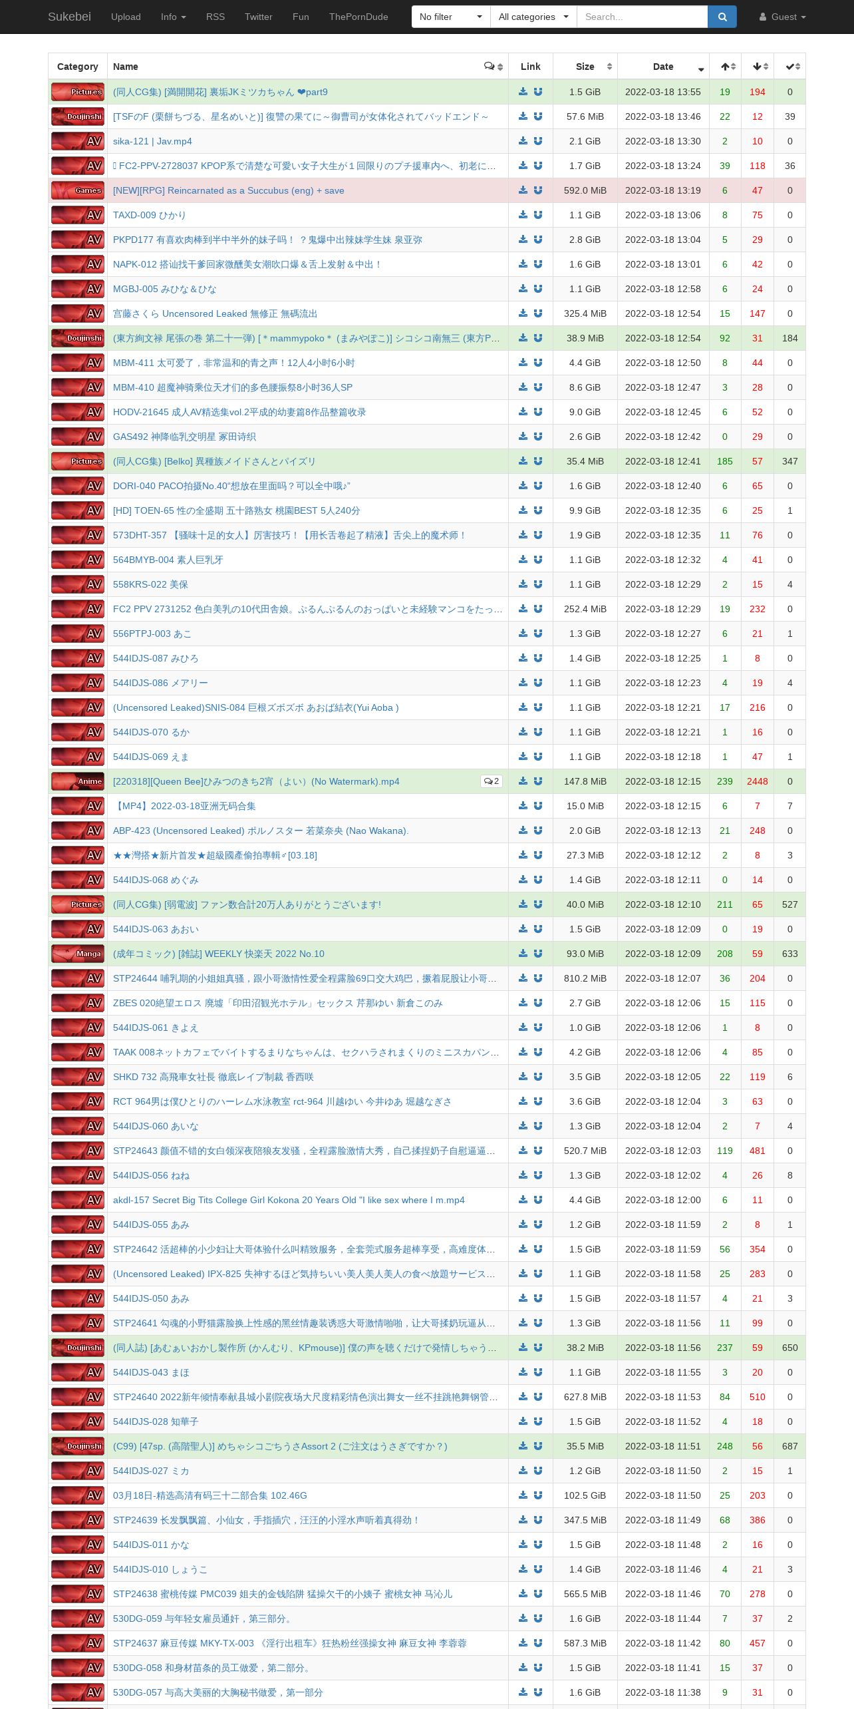Open magnet link for Reincarnated as a Succubus
Screen dimensions: 854x1709
click(538, 190)
